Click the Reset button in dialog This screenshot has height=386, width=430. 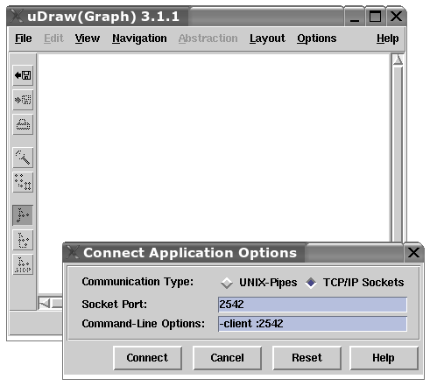pos(307,358)
